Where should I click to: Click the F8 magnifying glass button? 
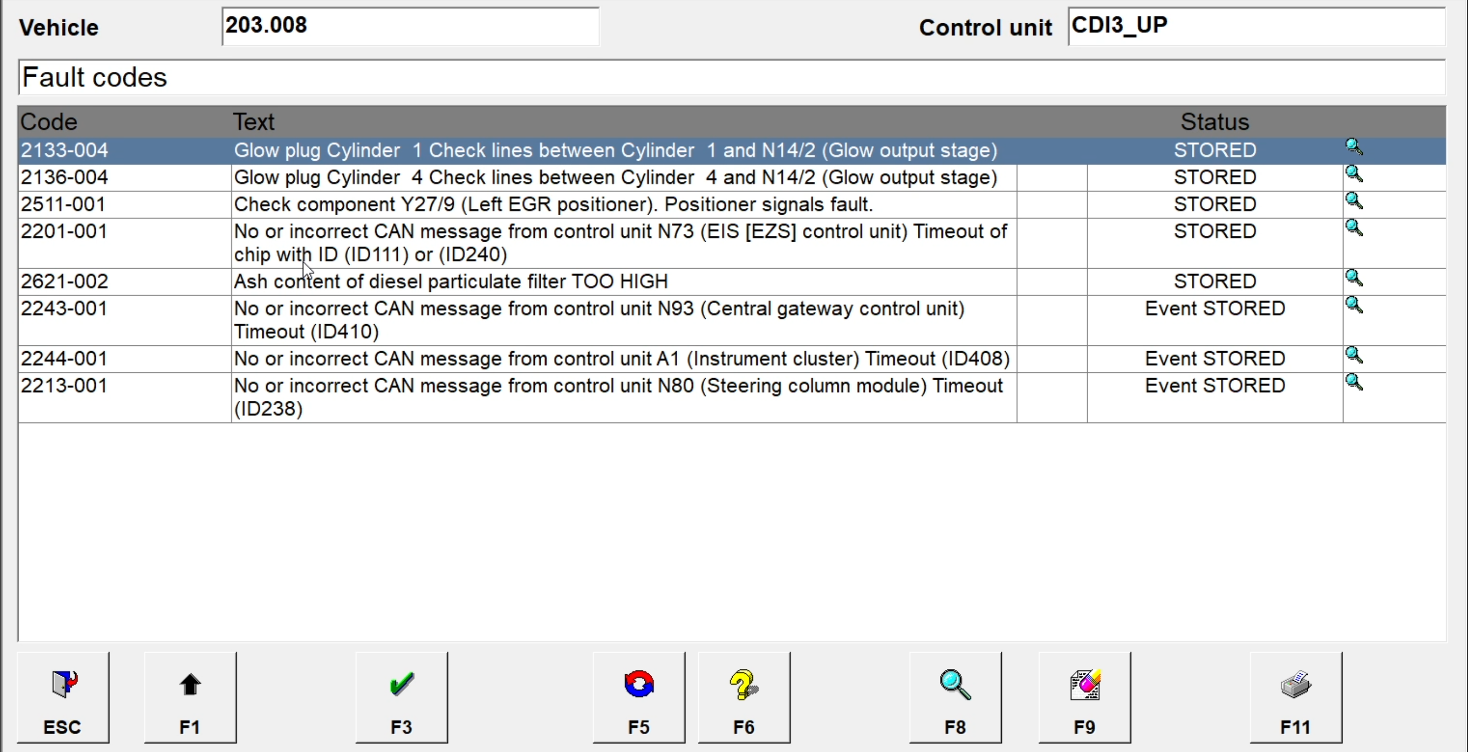pyautogui.click(x=955, y=698)
